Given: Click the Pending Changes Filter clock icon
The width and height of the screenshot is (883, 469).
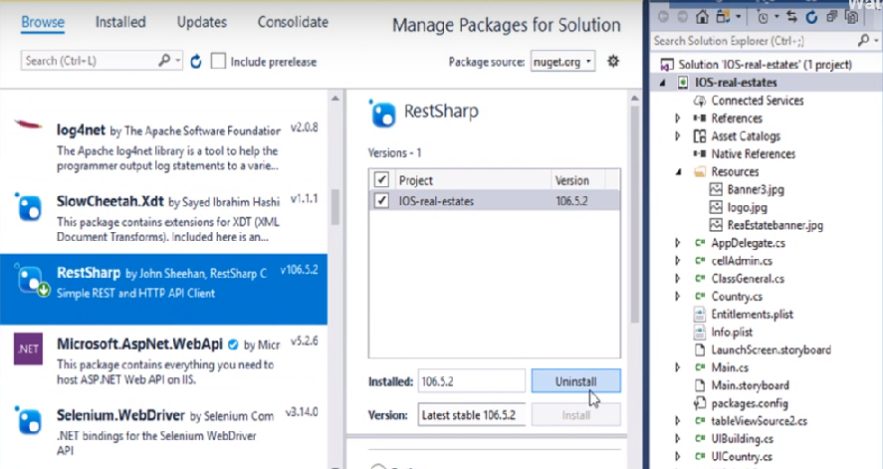Looking at the screenshot, I should 763,18.
